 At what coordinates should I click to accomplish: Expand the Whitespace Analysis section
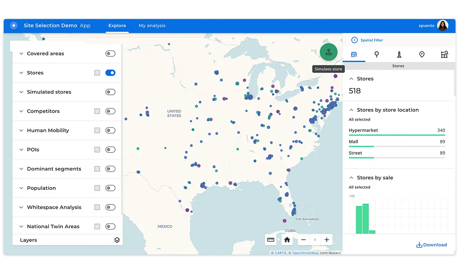point(21,207)
